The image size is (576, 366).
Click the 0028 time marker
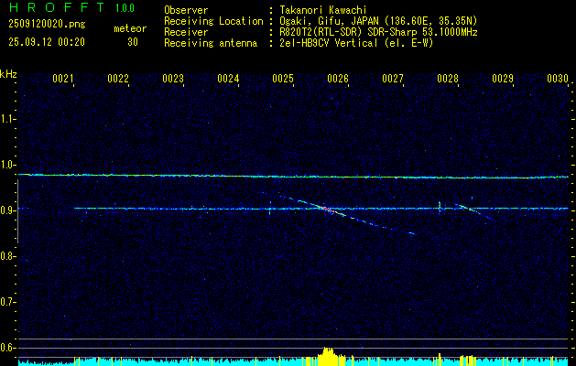(448, 79)
